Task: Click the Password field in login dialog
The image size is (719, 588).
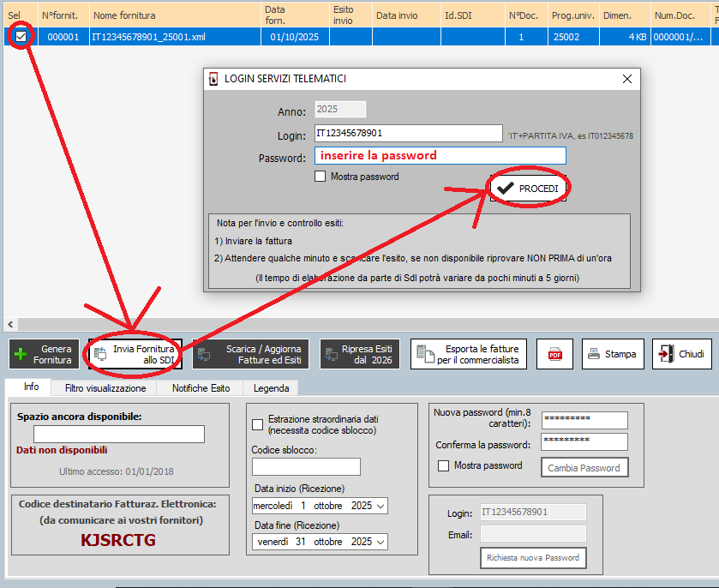Action: (x=440, y=155)
